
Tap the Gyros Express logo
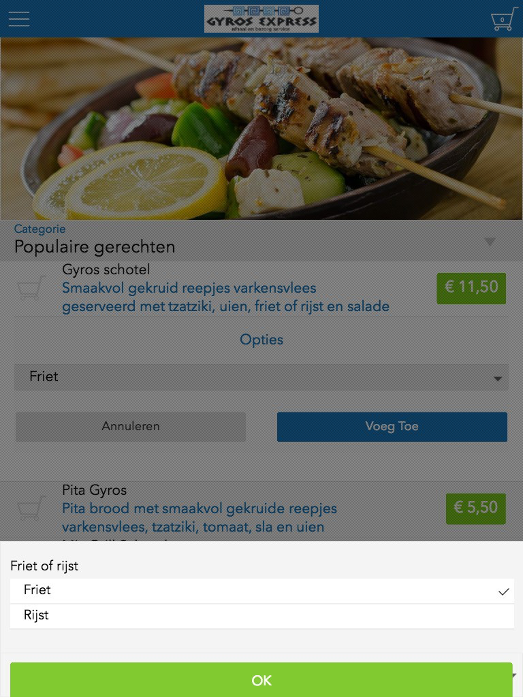coord(261,19)
